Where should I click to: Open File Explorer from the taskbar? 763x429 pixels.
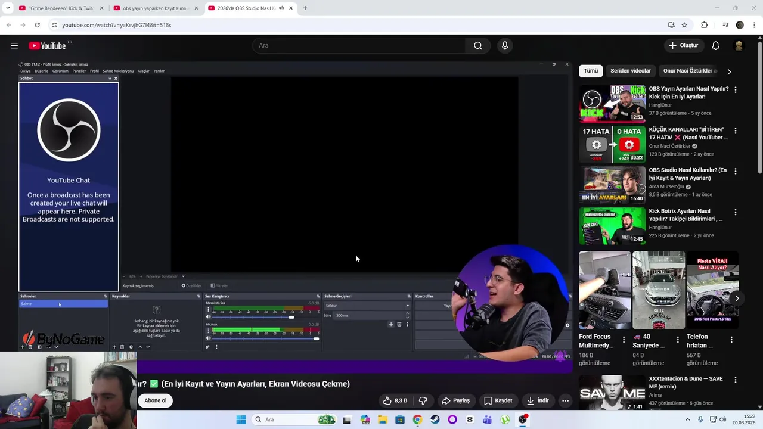coord(382,419)
